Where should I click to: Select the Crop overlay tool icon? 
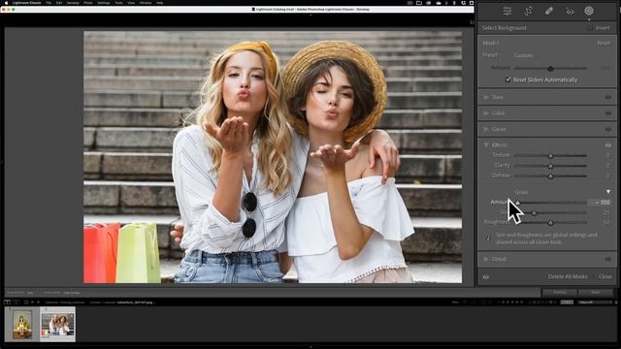[x=528, y=11]
